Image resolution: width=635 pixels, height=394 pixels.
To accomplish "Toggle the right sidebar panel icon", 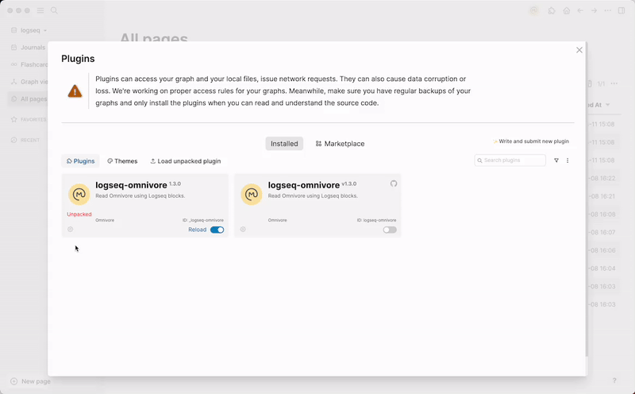I will tap(622, 11).
